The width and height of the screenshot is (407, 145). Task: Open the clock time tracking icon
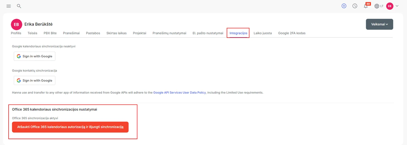coord(355,6)
